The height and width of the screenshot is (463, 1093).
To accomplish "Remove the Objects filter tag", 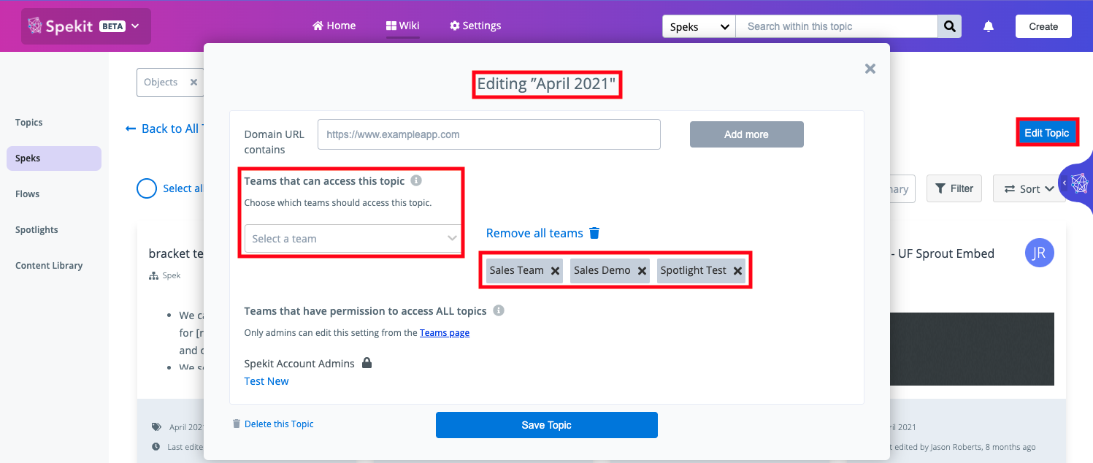I will tap(193, 83).
